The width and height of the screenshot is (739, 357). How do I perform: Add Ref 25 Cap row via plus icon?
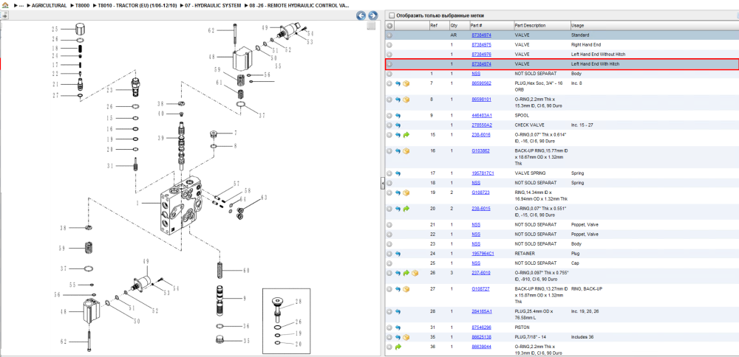coord(389,263)
